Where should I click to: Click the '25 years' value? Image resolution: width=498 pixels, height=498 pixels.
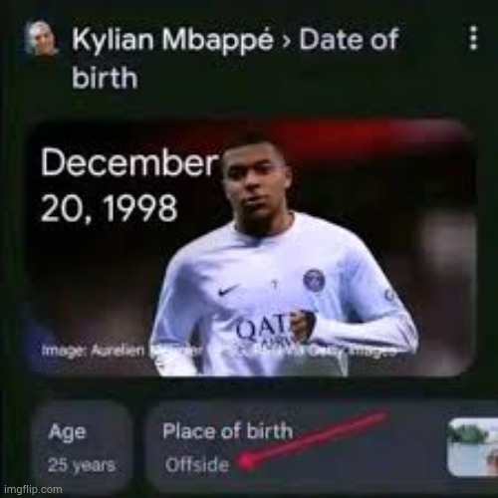(82, 465)
